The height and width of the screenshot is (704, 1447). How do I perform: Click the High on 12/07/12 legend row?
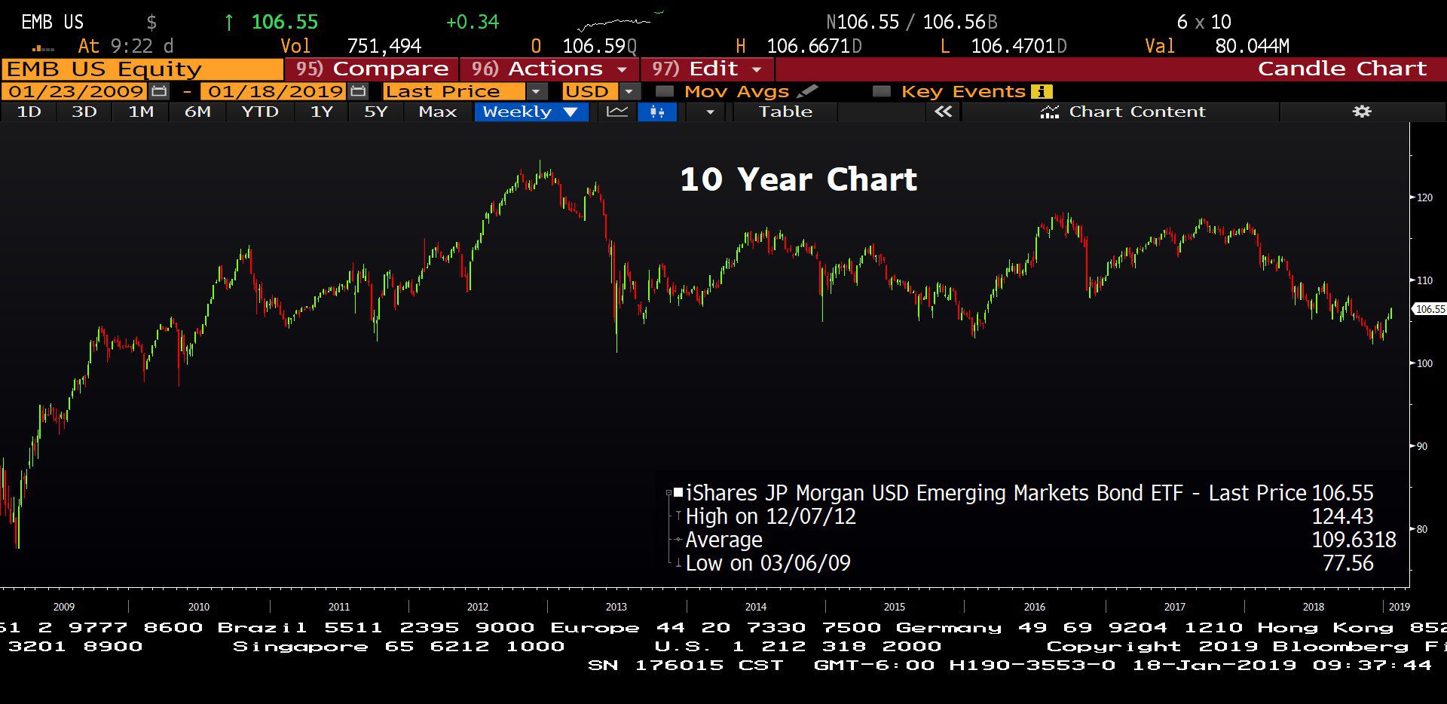(x=1029, y=516)
